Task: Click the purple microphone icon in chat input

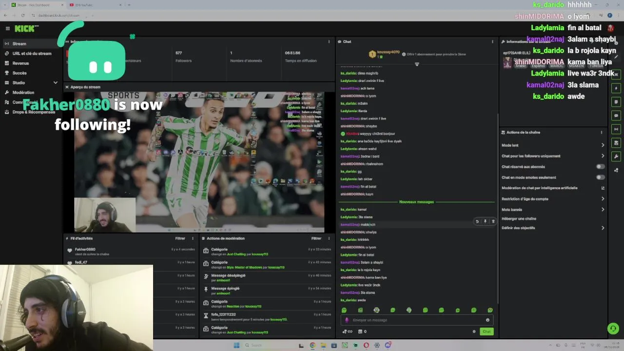Action: [347, 320]
